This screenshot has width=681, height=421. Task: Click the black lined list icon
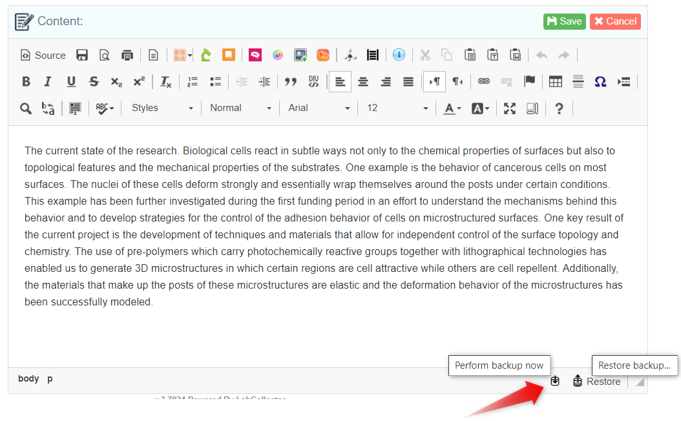(x=373, y=55)
